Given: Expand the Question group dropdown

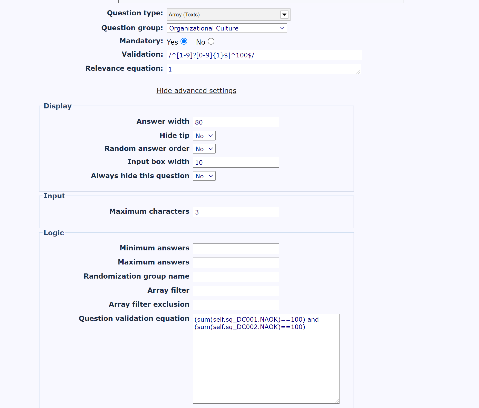Looking at the screenshot, I should tap(227, 28).
